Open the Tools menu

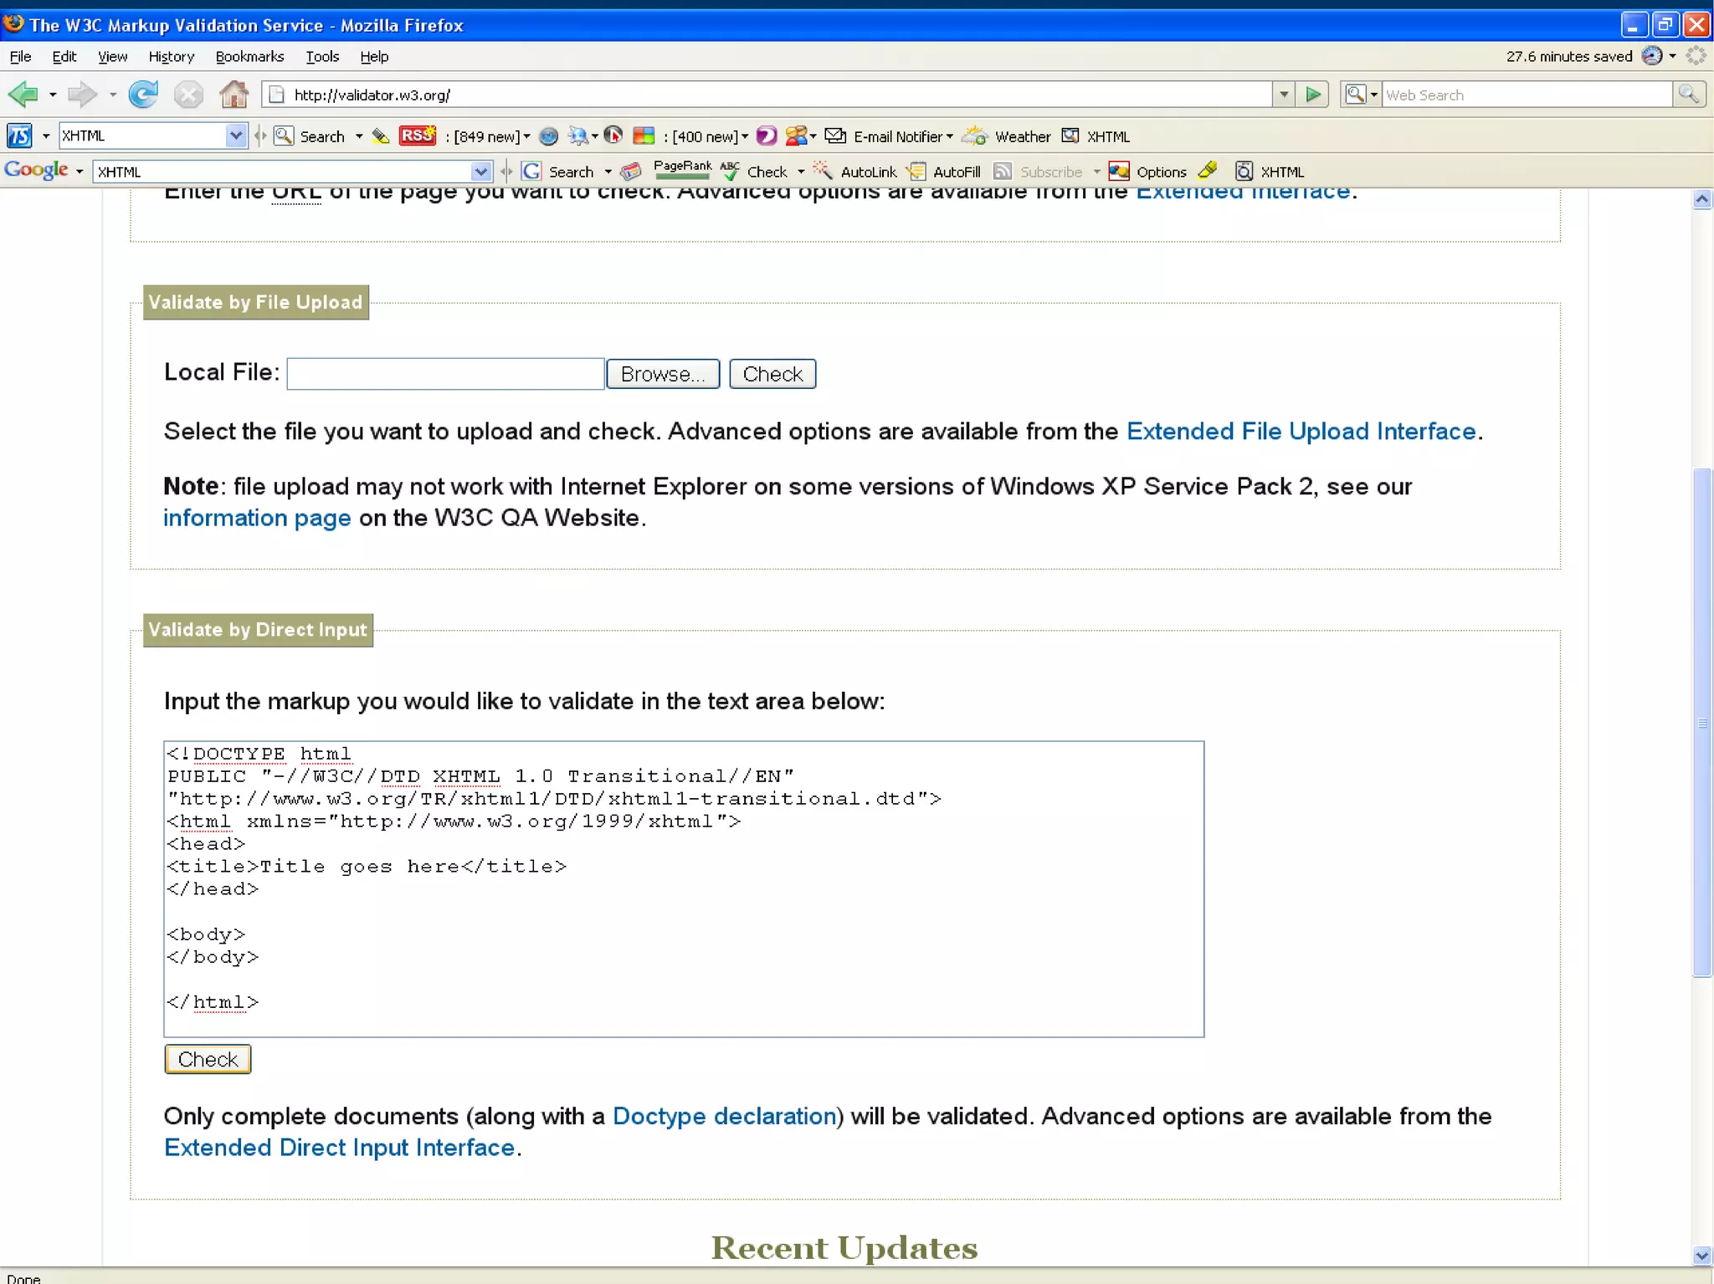pyautogui.click(x=321, y=56)
